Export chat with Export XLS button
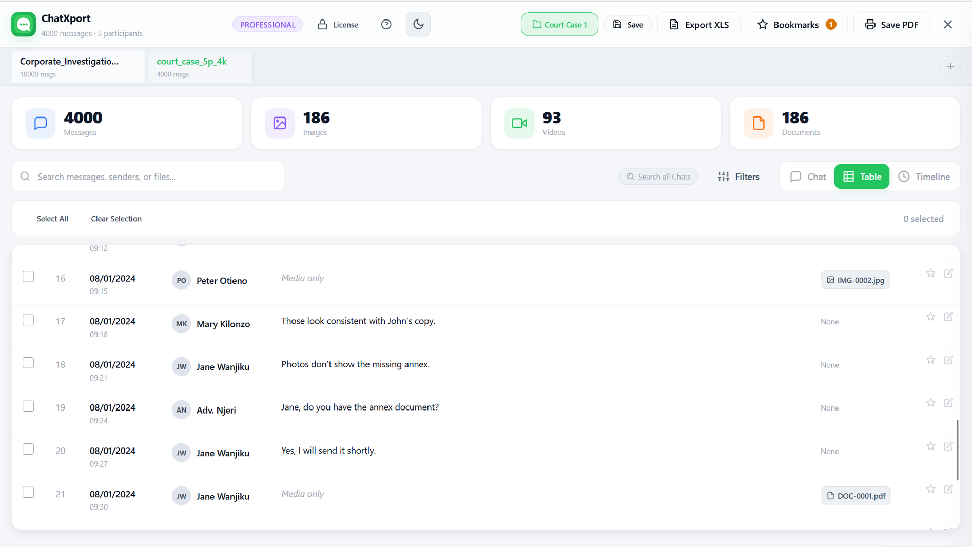972x547 pixels. click(x=698, y=24)
